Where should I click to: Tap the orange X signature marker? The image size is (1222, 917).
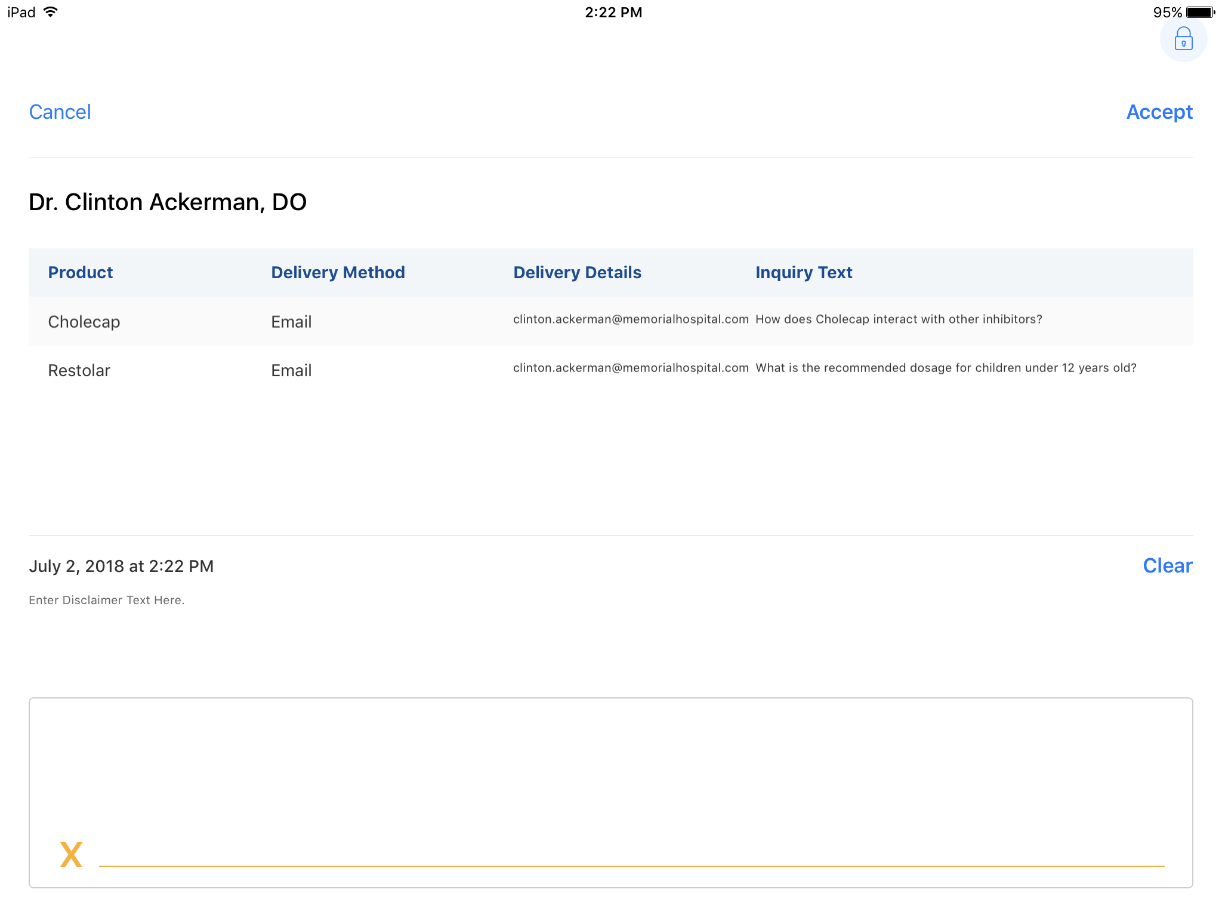click(71, 854)
